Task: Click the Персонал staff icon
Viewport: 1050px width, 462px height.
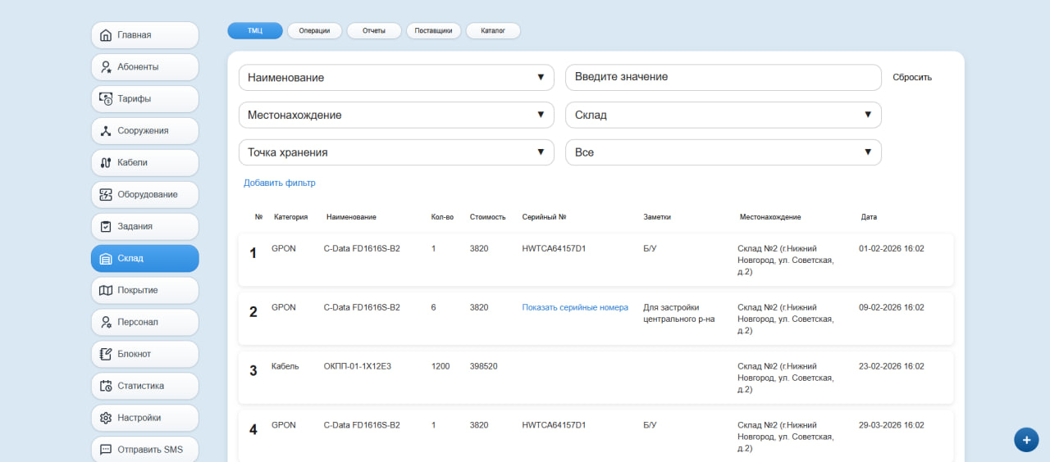Action: pos(105,323)
